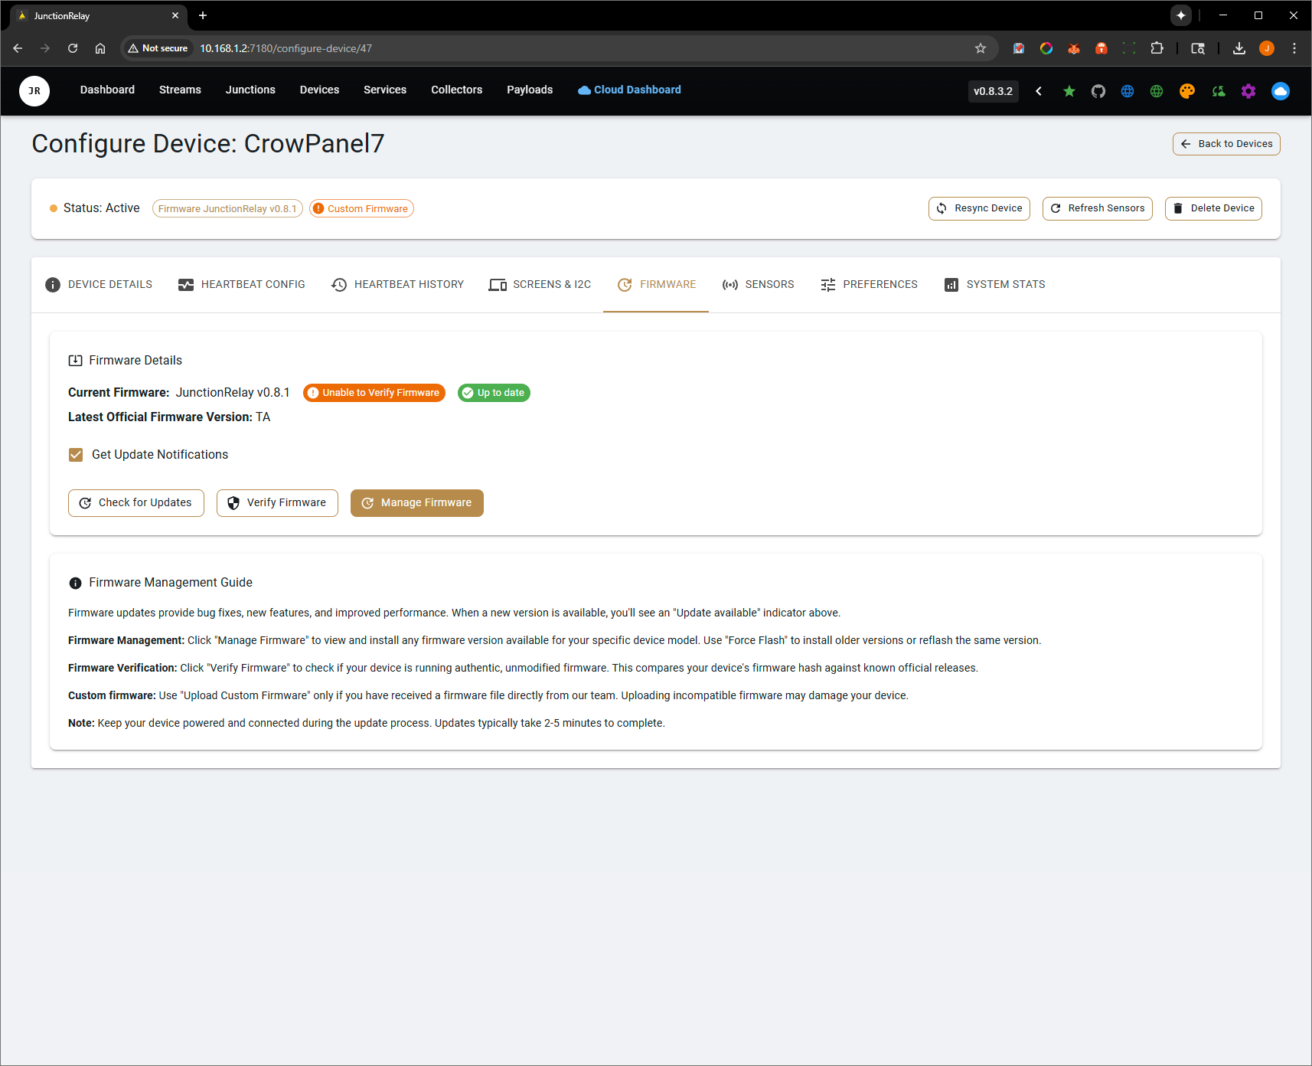Click the green globe icon
1312x1066 pixels.
tap(1157, 91)
